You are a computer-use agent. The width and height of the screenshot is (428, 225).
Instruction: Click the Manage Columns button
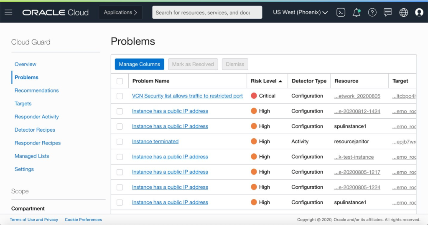point(139,64)
